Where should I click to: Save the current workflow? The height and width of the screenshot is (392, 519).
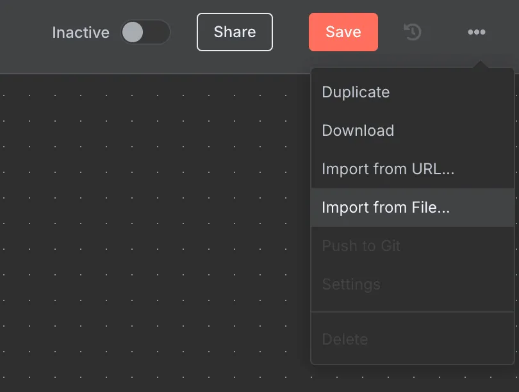343,31
